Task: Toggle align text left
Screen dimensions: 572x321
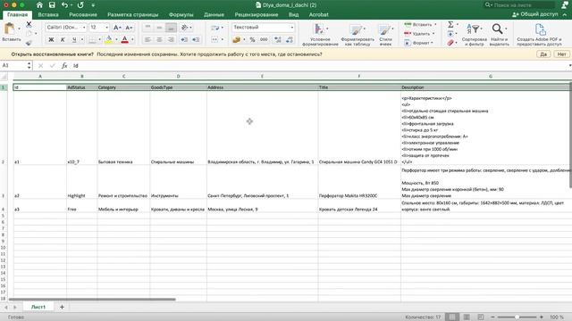Action: 147,39
